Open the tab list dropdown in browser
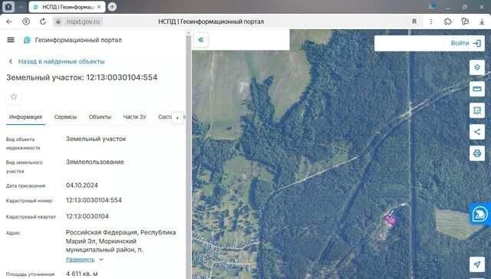This screenshot has width=491, height=279. [21, 7]
